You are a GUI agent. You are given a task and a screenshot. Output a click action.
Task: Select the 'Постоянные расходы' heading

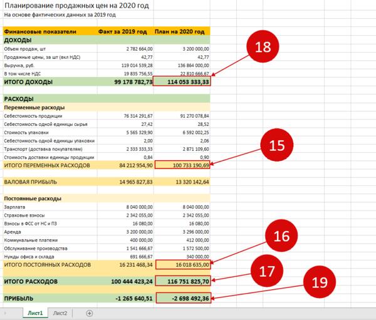(x=33, y=199)
